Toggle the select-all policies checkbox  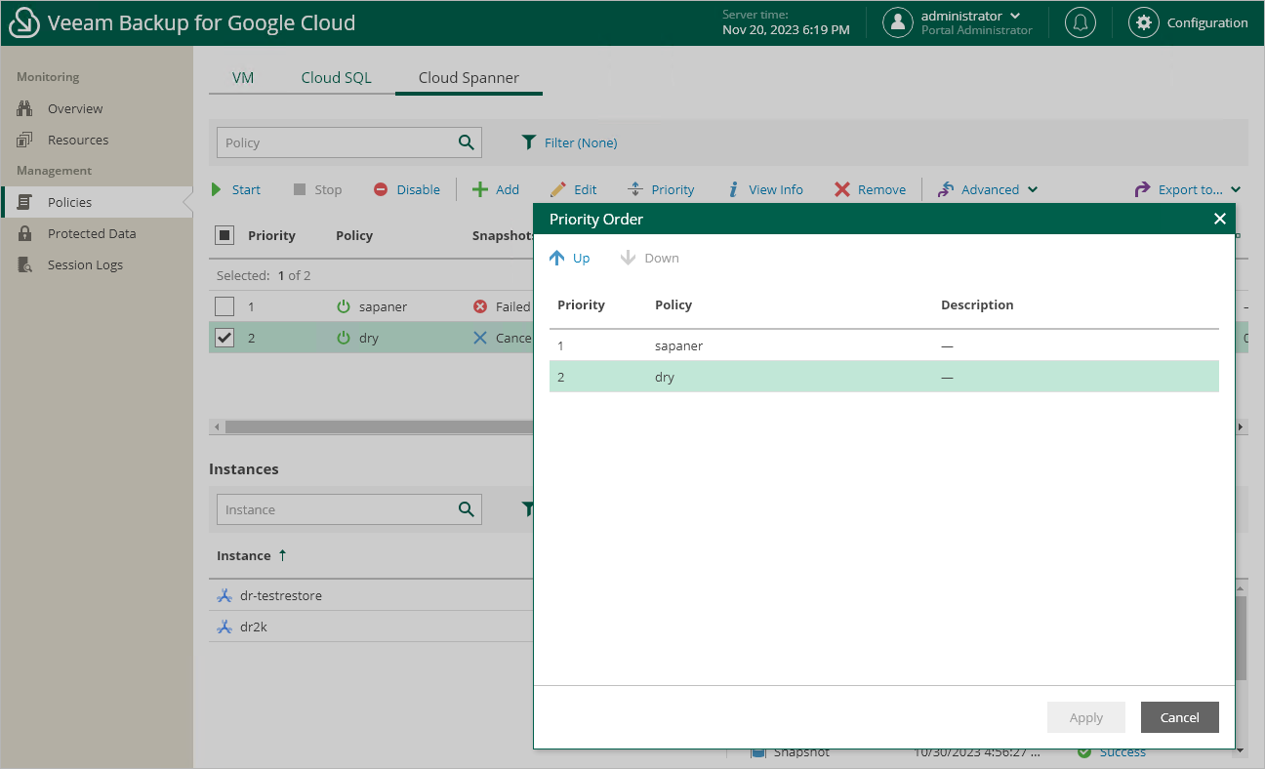pos(224,235)
